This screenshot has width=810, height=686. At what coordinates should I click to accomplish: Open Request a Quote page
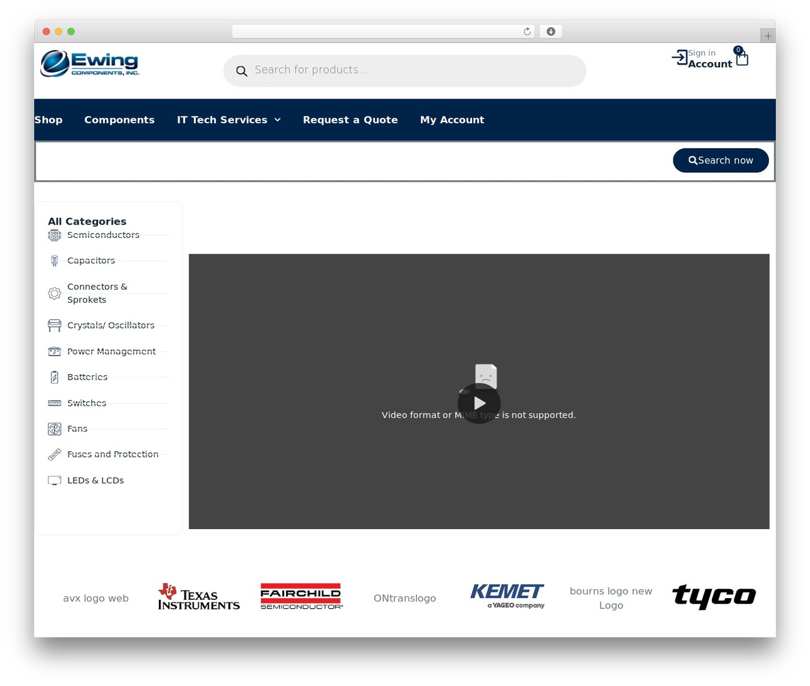(351, 120)
